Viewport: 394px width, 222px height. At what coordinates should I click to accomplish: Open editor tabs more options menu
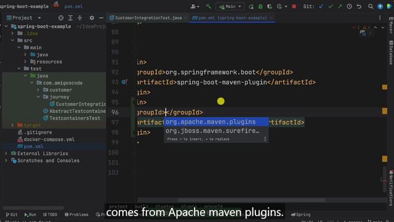[380, 18]
